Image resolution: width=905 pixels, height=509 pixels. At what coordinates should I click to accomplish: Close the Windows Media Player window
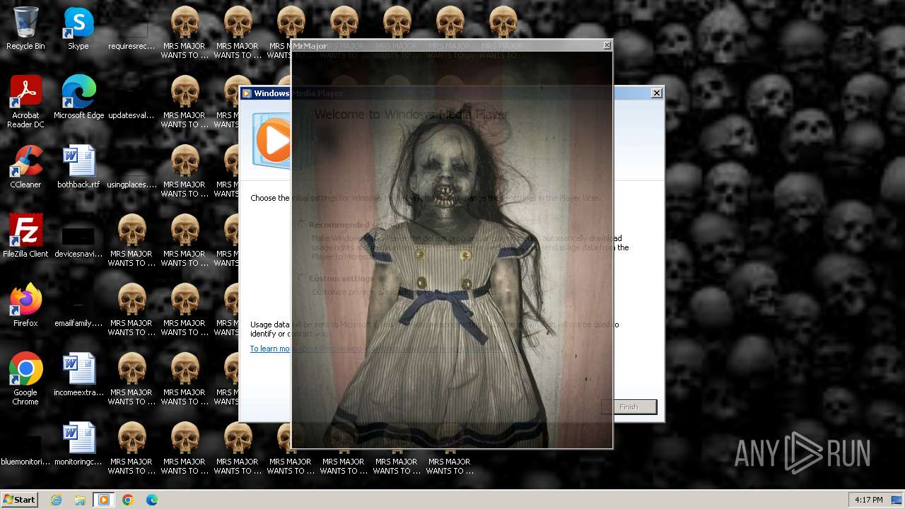coord(657,93)
